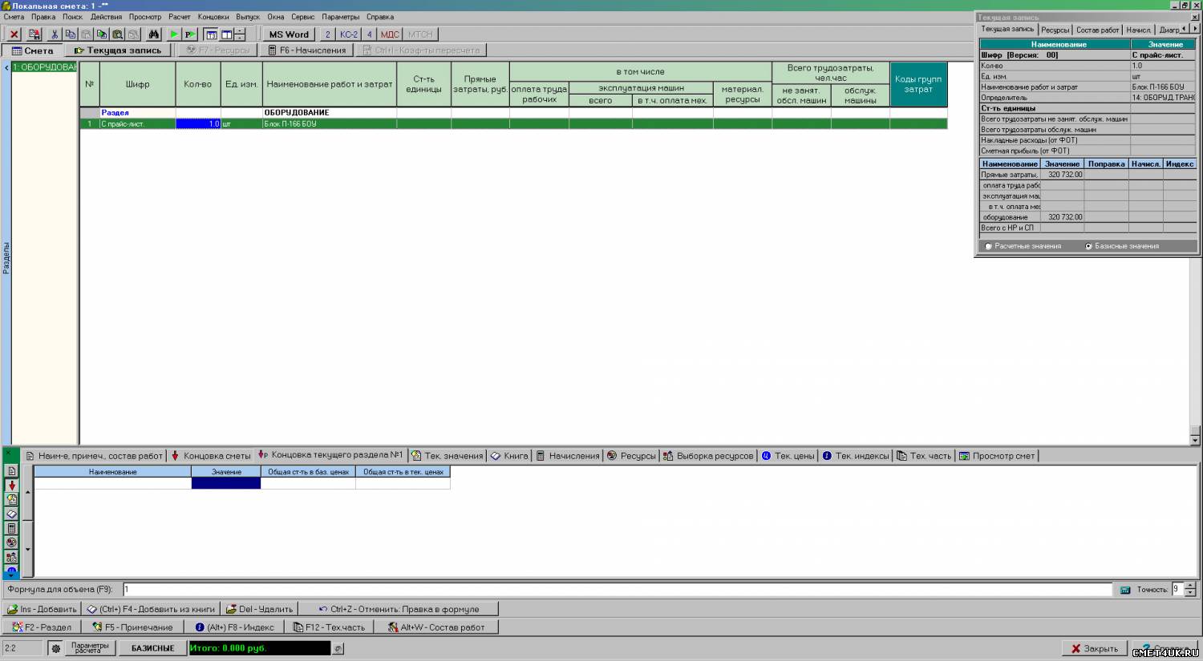Click the binoculars search icon
The width and height of the screenshot is (1203, 661).
(153, 34)
